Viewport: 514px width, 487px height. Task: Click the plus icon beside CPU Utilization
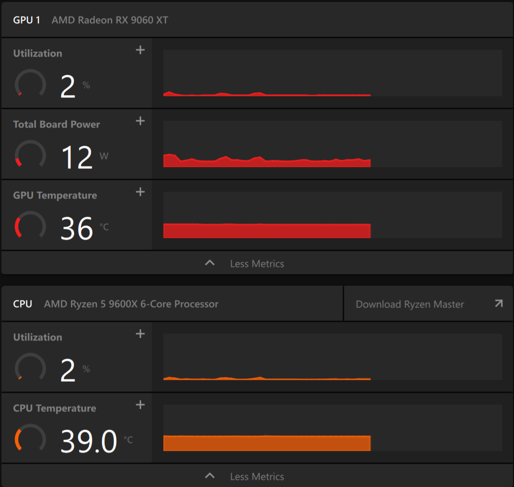(x=140, y=334)
